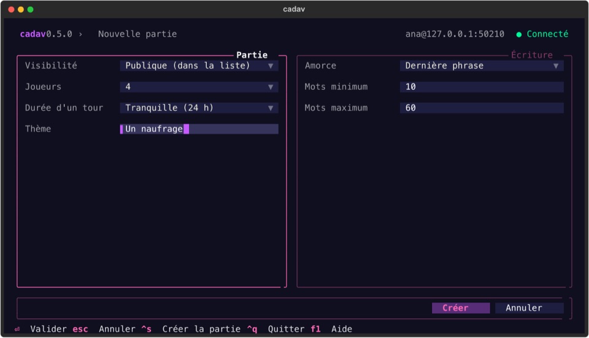Focus the Thème input field
The width and height of the screenshot is (589, 338).
(x=199, y=129)
